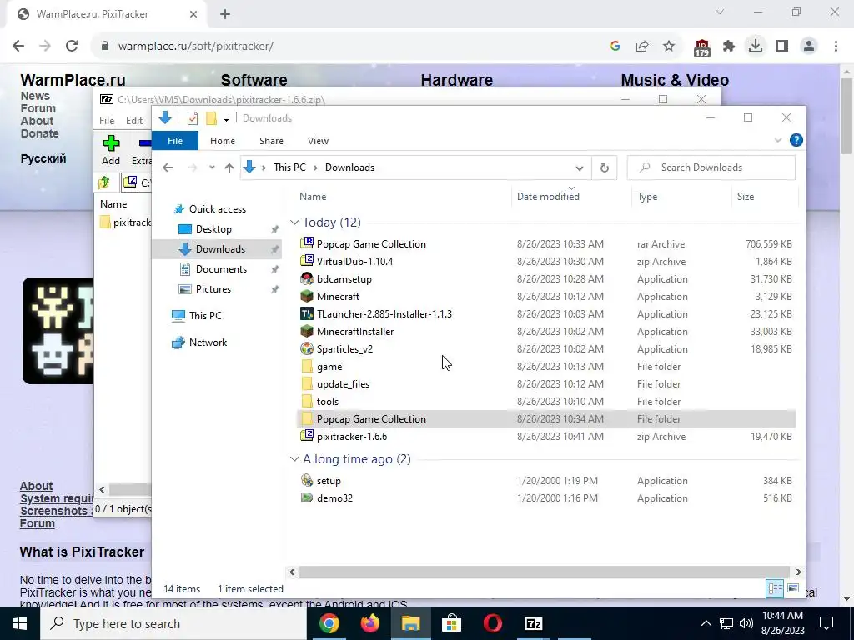854x640 pixels.
Task: Collapse the Today (12) group
Action: click(294, 222)
